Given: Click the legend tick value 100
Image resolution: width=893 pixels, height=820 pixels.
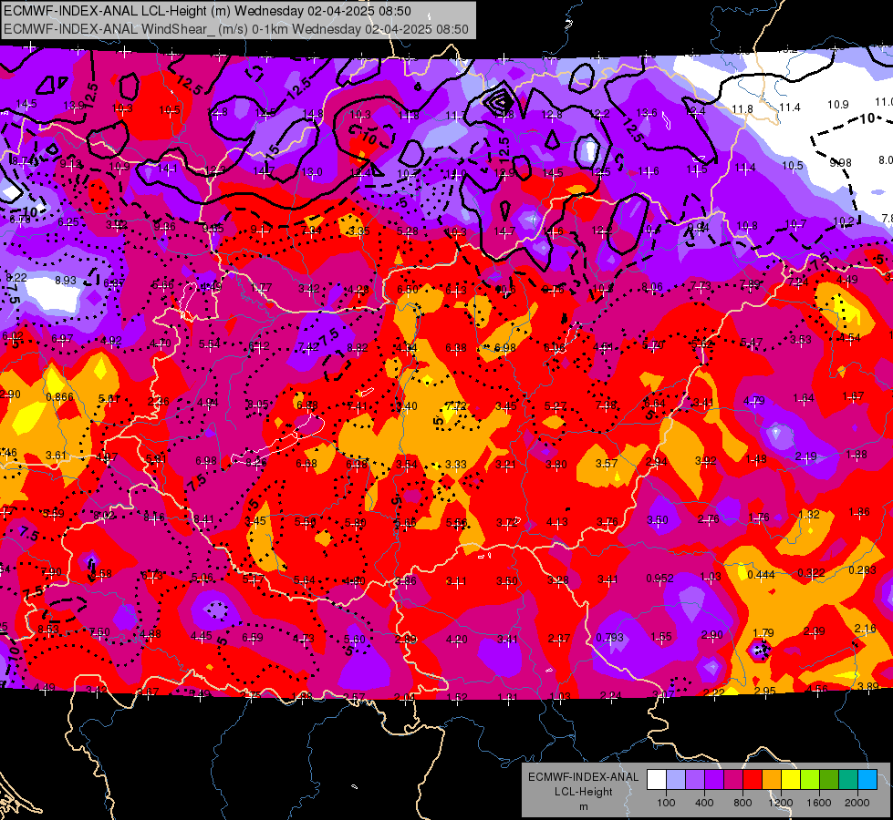Looking at the screenshot, I should coord(666,803).
